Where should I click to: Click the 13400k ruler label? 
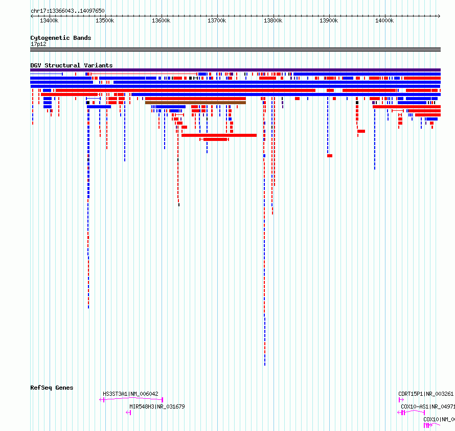coord(49,20)
